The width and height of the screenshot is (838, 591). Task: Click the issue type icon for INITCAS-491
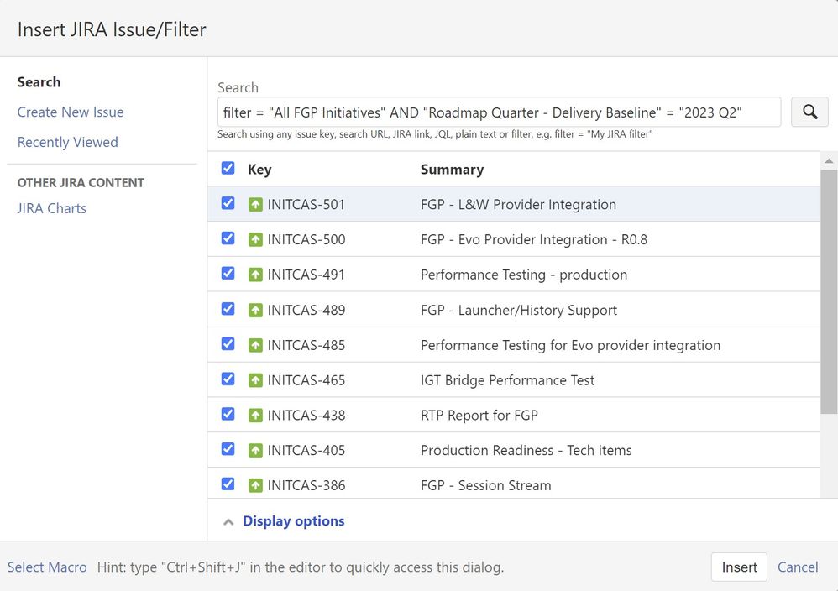[255, 275]
